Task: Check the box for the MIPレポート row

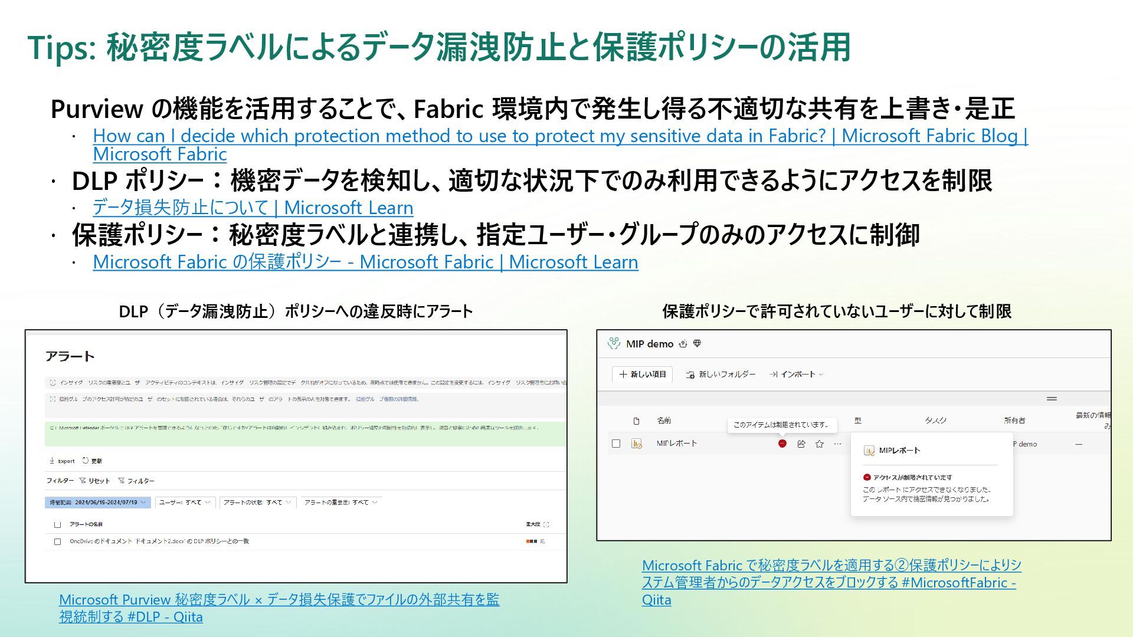Action: [616, 444]
